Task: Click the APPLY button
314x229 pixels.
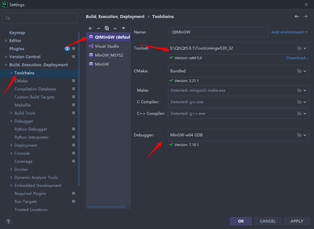Action: (297, 221)
